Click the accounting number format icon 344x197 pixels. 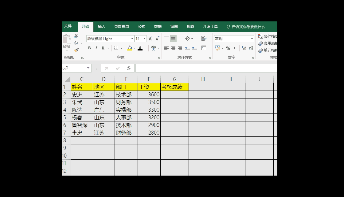[217, 48]
